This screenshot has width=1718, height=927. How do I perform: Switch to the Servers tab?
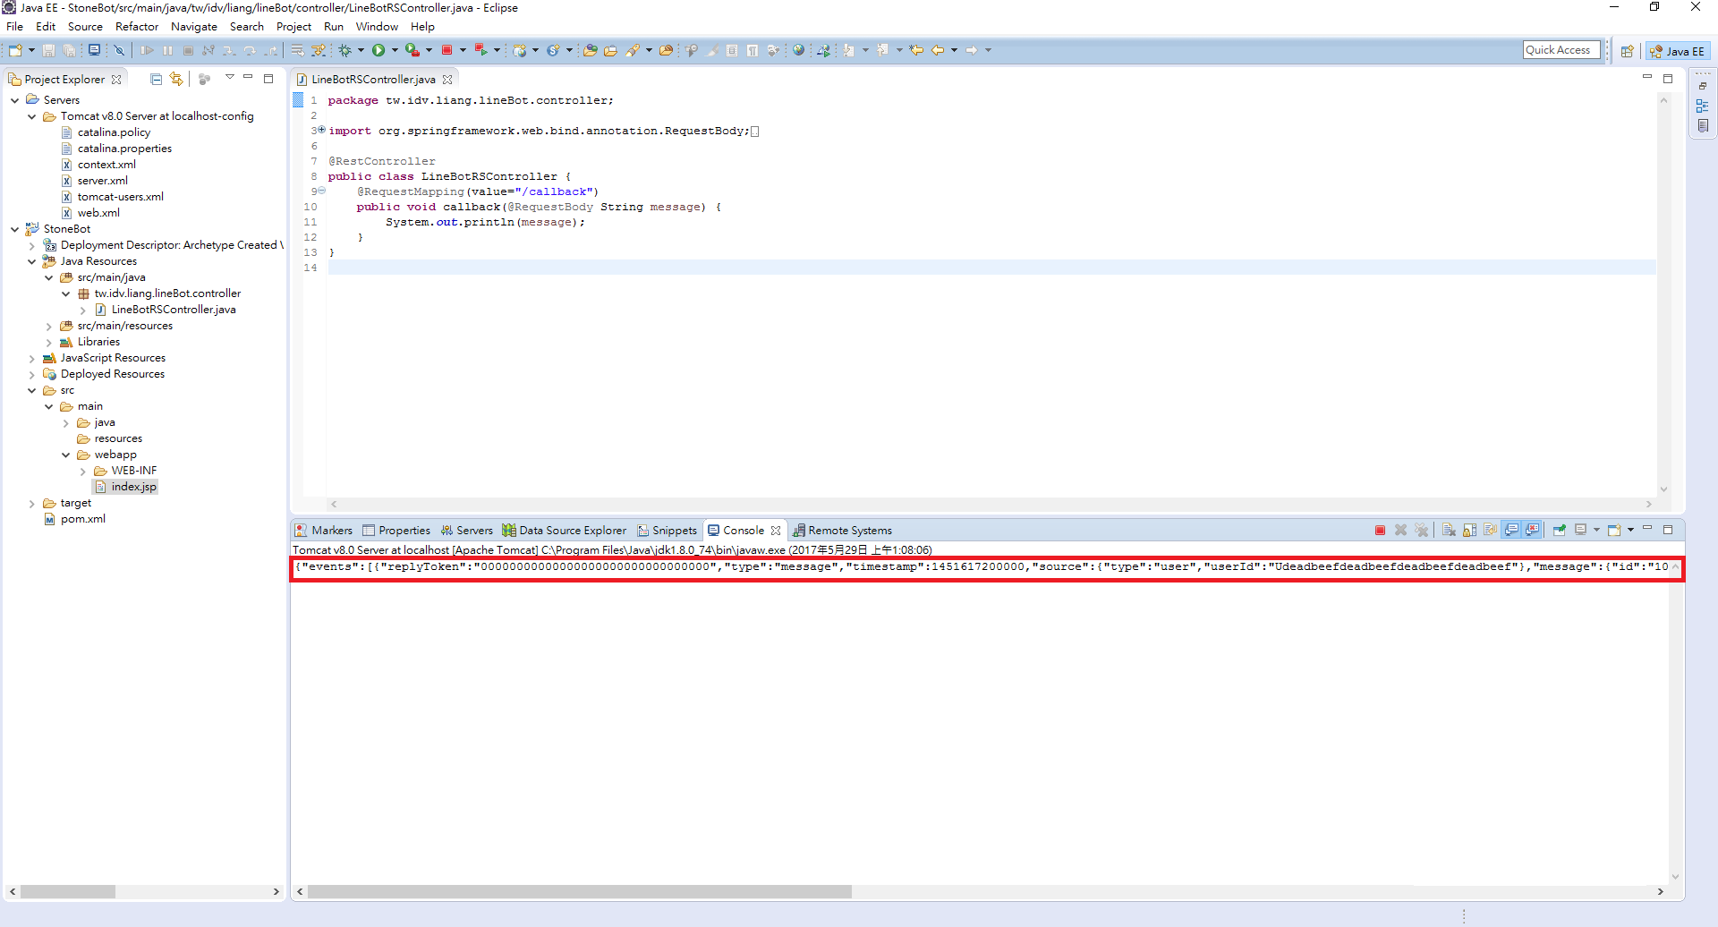pos(466,531)
